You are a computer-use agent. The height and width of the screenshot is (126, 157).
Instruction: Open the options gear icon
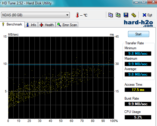pos(134,15)
